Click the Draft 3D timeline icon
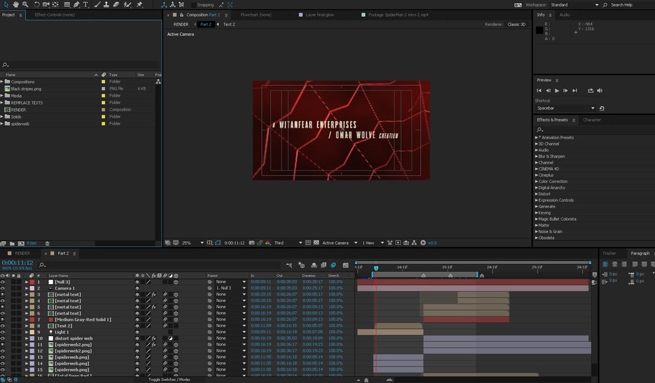 pos(302,265)
